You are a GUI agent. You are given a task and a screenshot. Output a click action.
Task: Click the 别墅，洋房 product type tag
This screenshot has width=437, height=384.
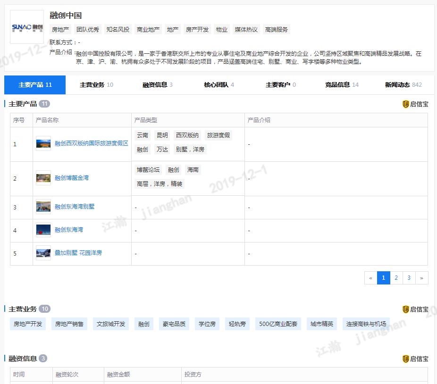[x=190, y=150]
